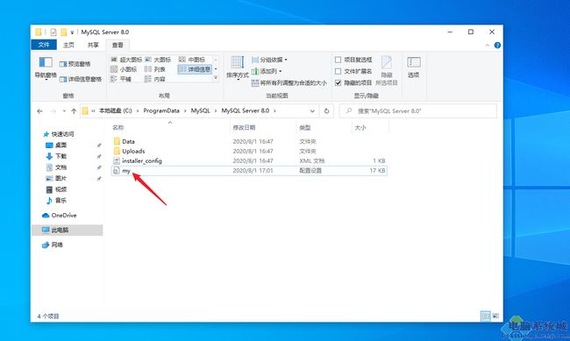
Task: Open Group by dropdown
Action: click(269, 60)
